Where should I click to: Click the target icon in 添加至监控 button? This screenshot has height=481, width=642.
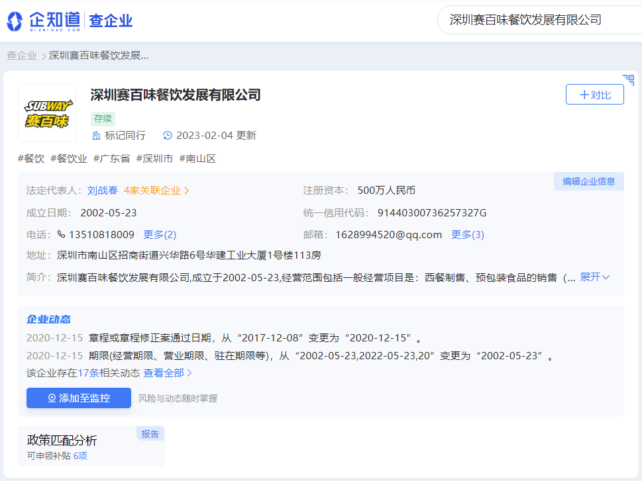coord(52,398)
